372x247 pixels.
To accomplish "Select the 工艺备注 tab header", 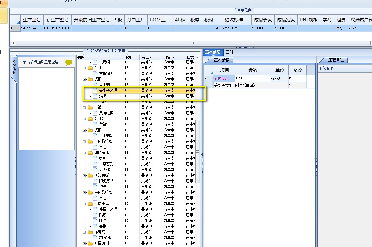I will pyautogui.click(x=336, y=60).
